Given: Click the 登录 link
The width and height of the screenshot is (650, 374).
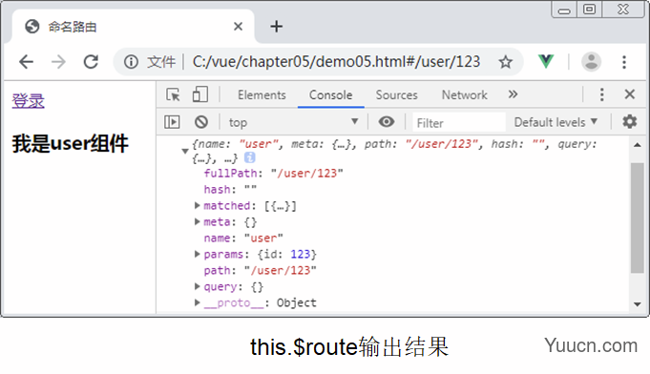Looking at the screenshot, I should pos(28,100).
